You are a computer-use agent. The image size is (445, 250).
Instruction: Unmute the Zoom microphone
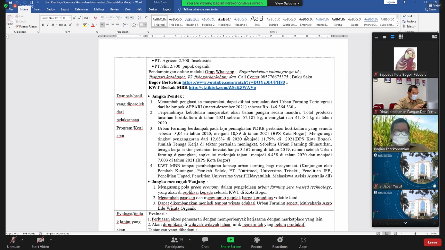click(13, 242)
